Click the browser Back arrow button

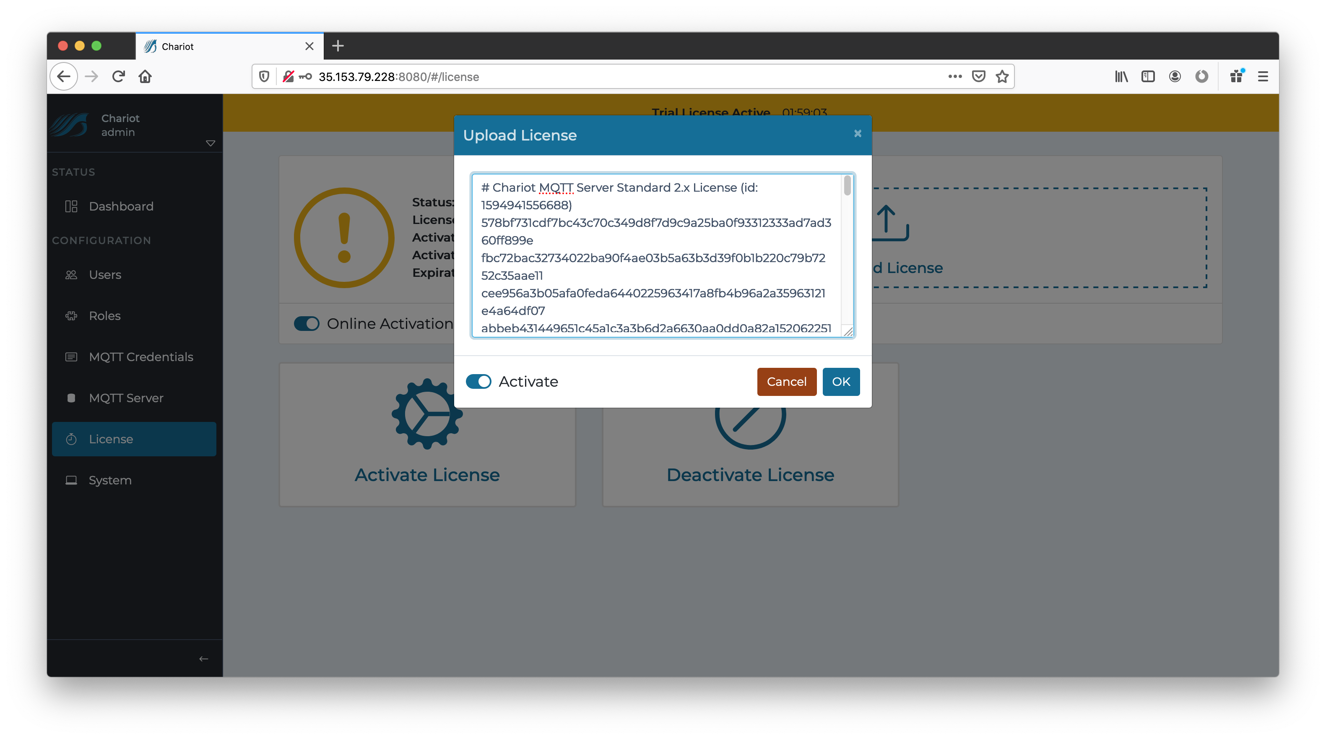(64, 77)
